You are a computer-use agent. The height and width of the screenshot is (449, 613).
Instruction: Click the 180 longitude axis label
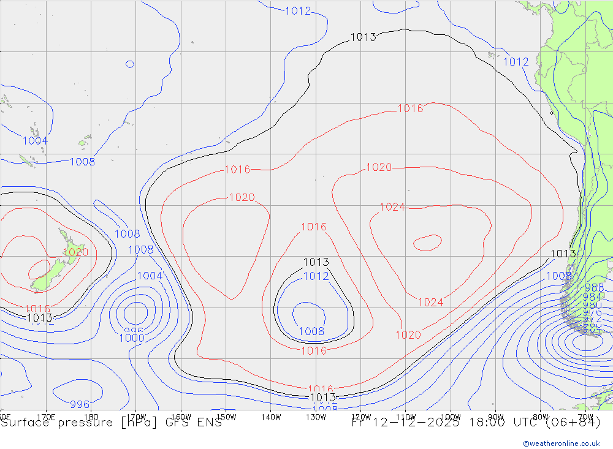click(91, 417)
